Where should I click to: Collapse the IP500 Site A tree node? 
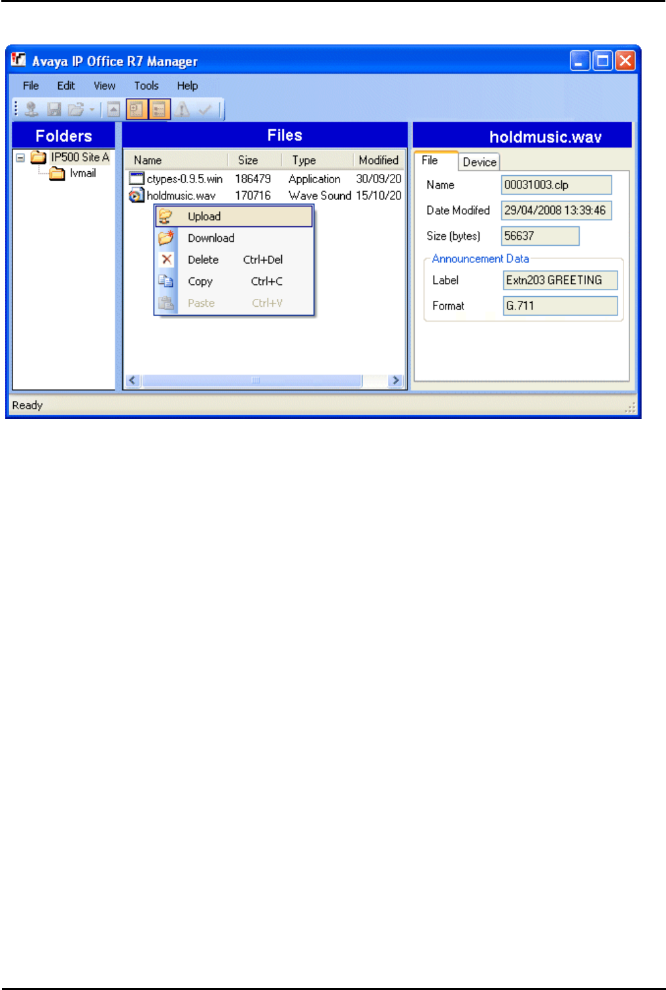coord(20,158)
